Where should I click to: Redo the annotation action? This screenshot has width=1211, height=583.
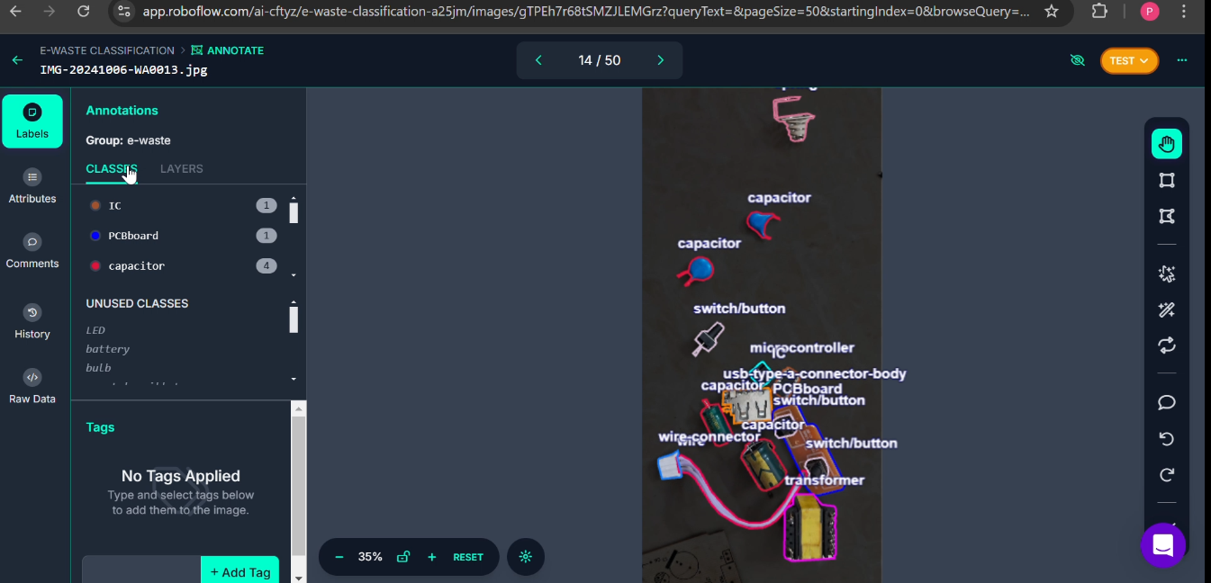(x=1167, y=475)
